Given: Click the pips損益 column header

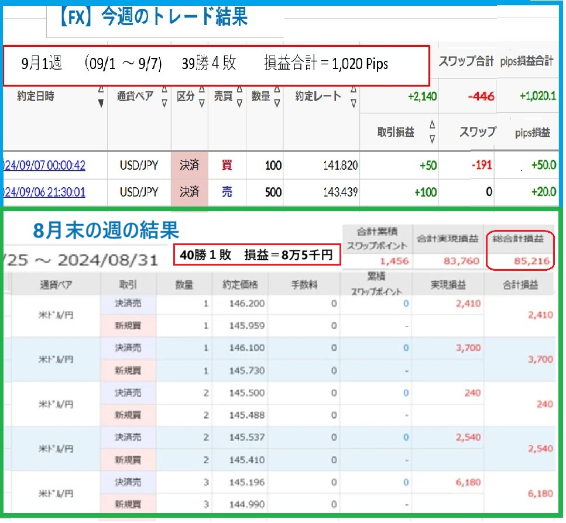Looking at the screenshot, I should [533, 132].
